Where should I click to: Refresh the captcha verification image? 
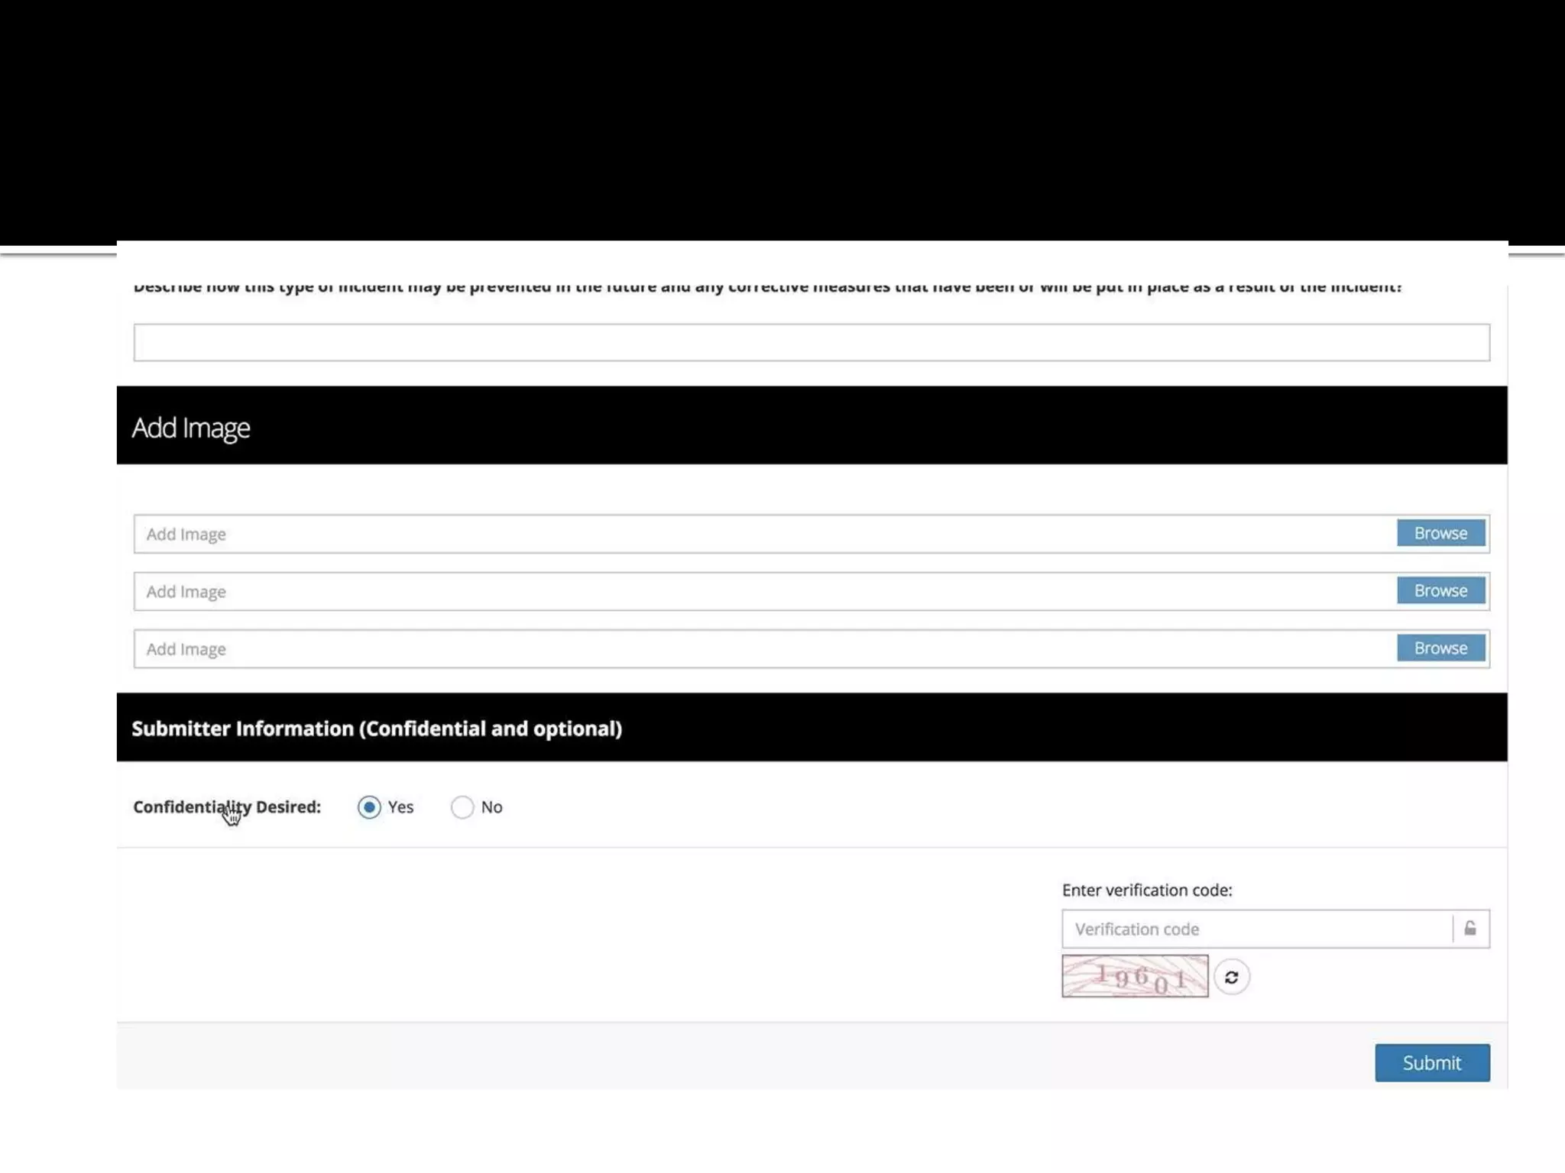click(1231, 977)
